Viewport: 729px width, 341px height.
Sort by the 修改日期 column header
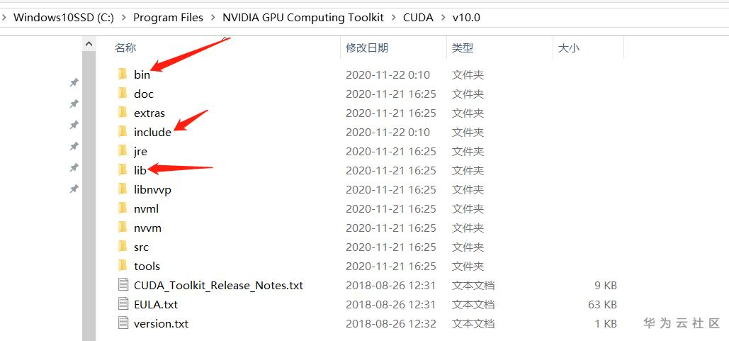[366, 47]
